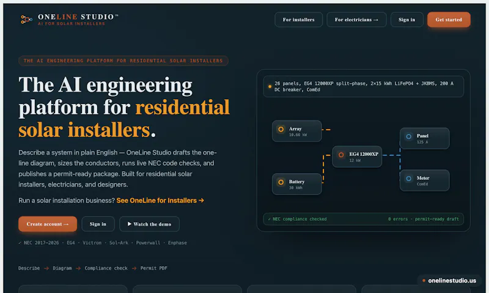
Task: Select the Battery 30 kWh node
Action: [x=297, y=184]
